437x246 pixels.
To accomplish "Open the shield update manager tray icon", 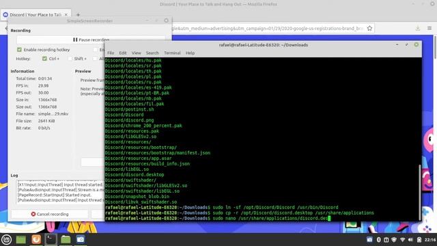I will (x=394, y=240).
